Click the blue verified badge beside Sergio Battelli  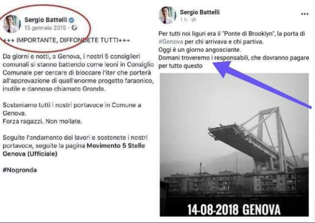tap(72, 20)
